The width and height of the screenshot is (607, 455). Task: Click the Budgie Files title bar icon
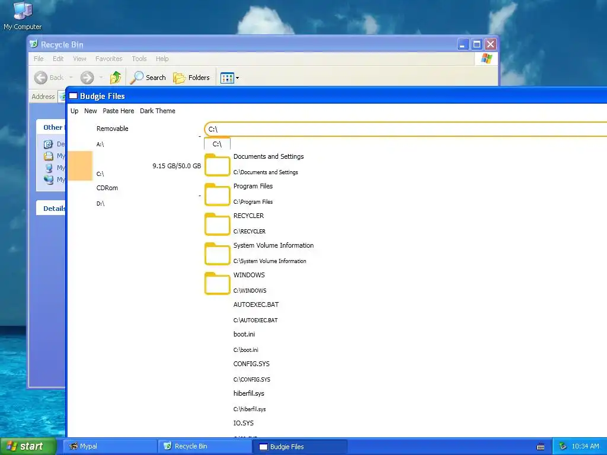73,96
